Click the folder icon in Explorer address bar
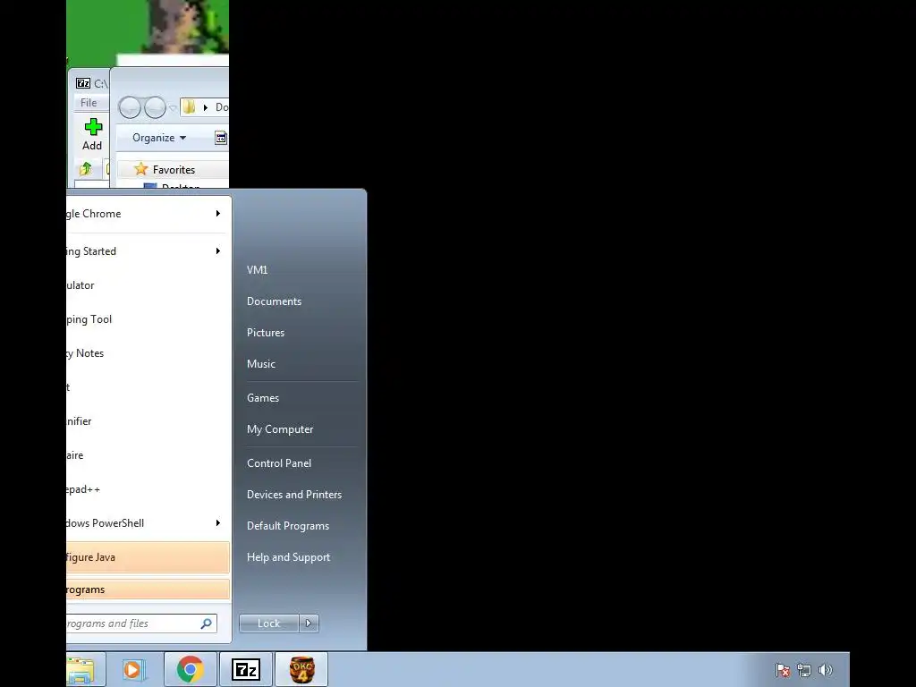This screenshot has width=916, height=687. [x=190, y=107]
